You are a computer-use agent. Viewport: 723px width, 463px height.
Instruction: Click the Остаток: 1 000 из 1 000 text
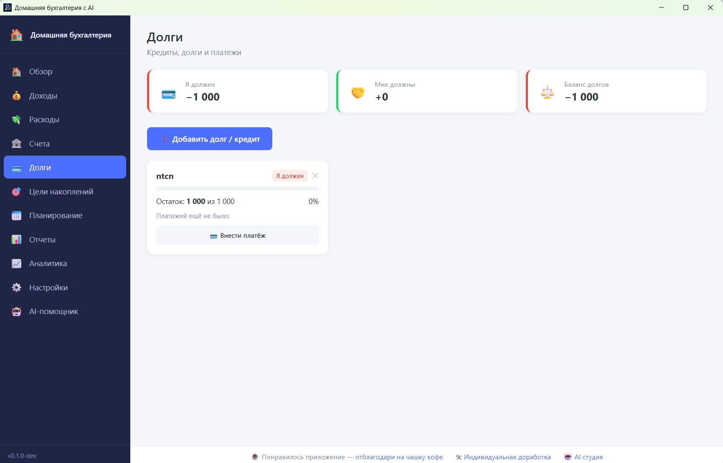pos(195,201)
